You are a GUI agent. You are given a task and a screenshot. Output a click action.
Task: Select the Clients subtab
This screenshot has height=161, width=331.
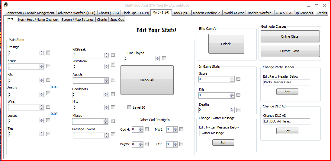[102, 20]
